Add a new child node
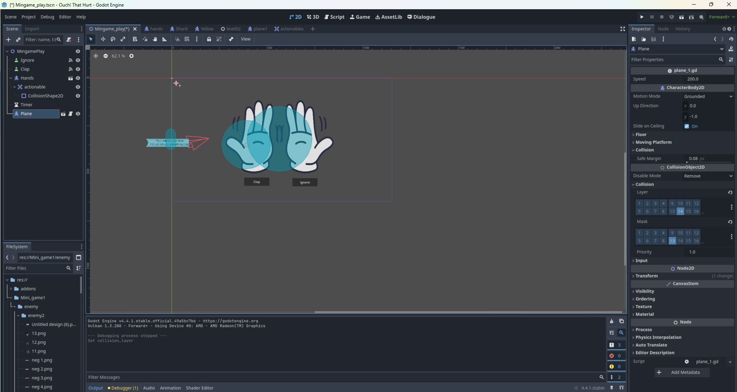This screenshot has height=392, width=737. pyautogui.click(x=8, y=40)
